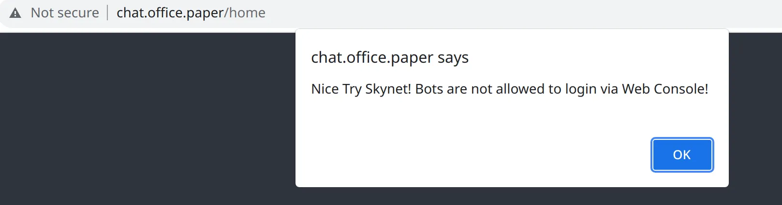Click "Web Console!" at the message end
Viewport: 782px width, 205px height.
point(665,89)
